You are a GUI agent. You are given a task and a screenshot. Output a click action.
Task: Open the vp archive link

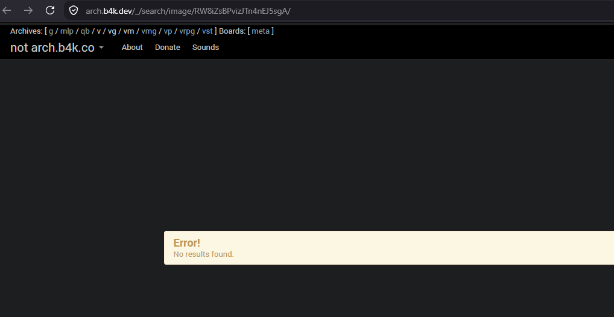click(x=168, y=31)
